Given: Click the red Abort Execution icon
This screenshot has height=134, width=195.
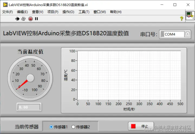Looking at the screenshot, I should coord(30,19).
